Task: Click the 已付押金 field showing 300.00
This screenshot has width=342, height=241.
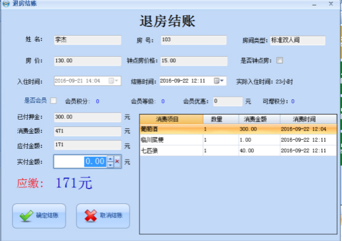Action: tap(88, 117)
